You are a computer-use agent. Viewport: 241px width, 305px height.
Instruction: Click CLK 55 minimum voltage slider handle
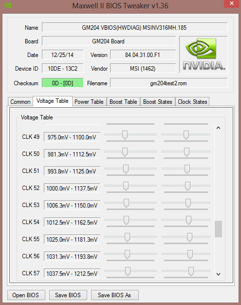127,237
